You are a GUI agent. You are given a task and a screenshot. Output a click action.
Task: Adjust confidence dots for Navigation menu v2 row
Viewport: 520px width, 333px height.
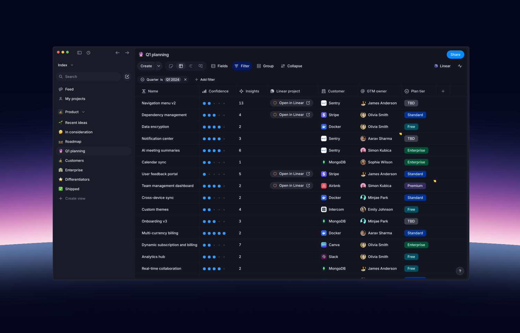(214, 103)
